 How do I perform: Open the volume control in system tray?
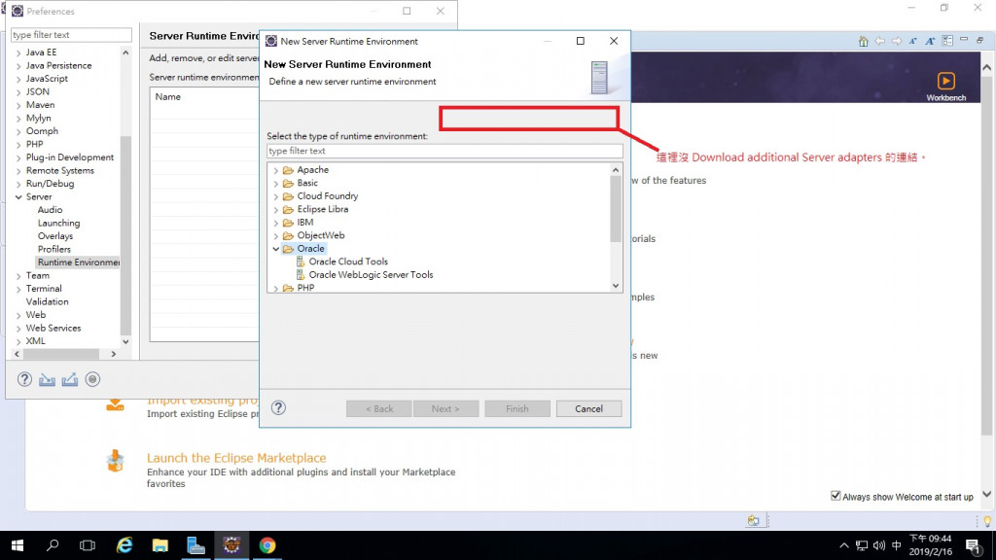(x=879, y=545)
